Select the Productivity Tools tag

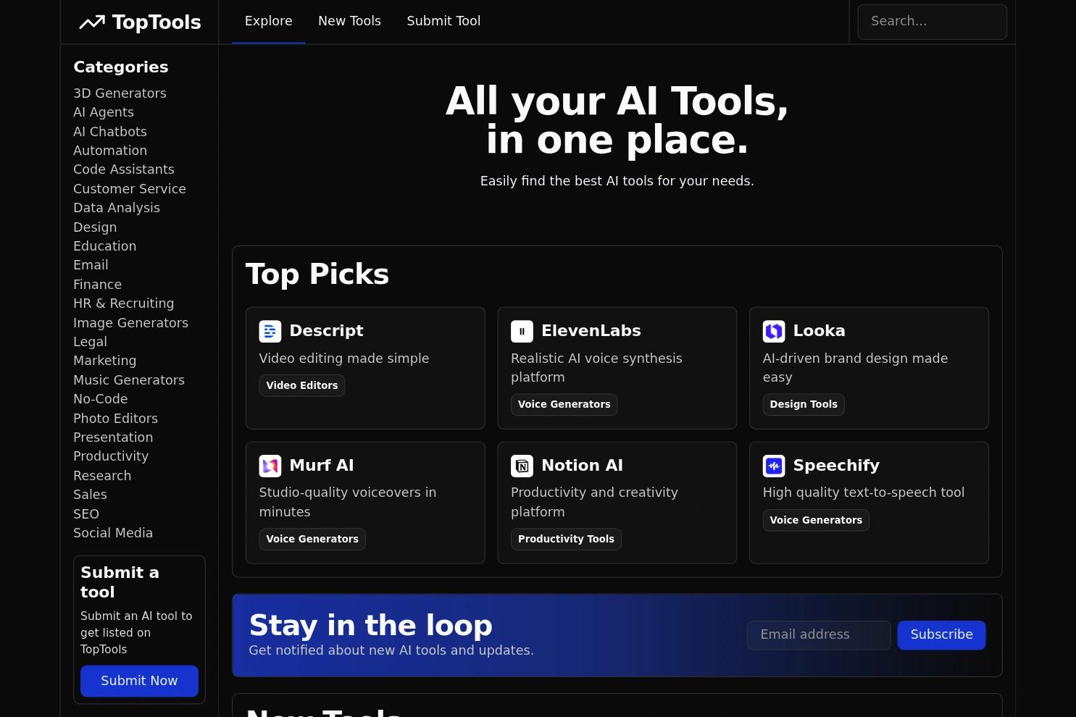point(566,539)
